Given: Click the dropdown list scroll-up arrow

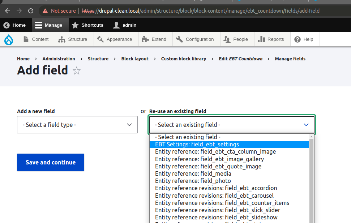Looking at the screenshot, I should coord(311,136).
